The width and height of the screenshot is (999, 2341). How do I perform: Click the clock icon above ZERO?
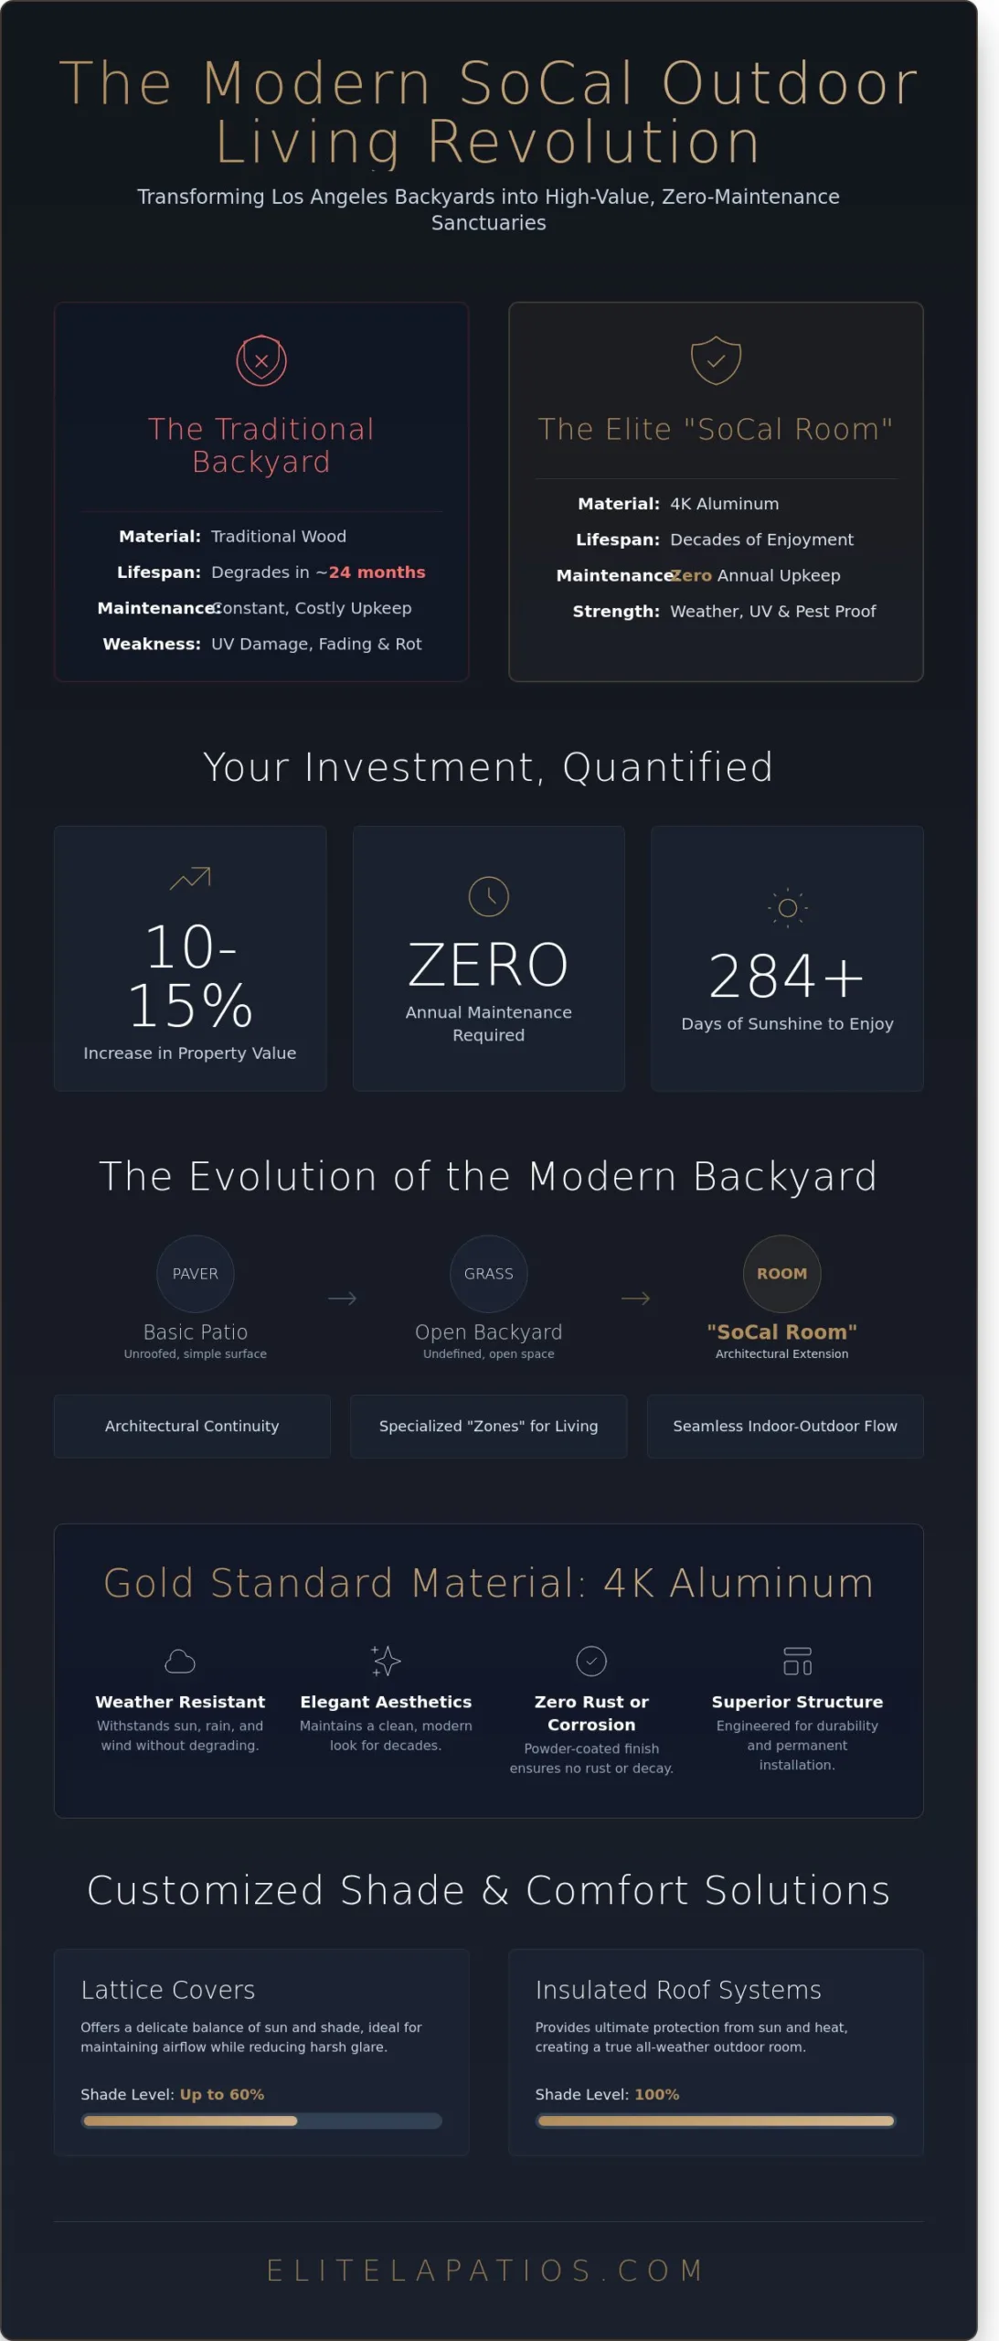[489, 896]
